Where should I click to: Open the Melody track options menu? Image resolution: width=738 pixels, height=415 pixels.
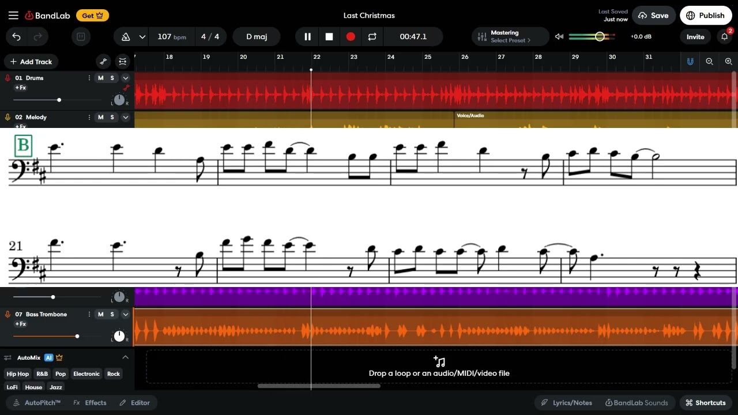(x=89, y=117)
